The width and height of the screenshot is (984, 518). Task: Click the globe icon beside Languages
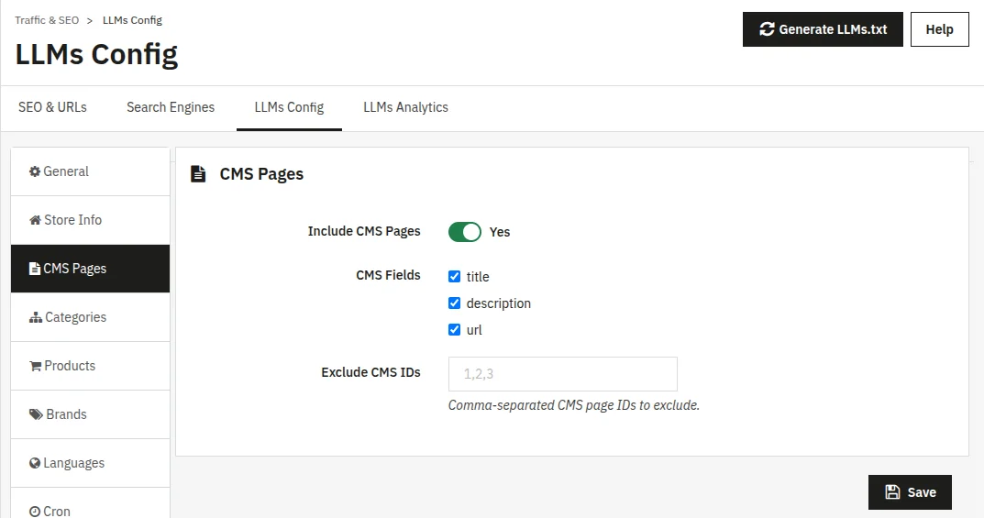tap(35, 463)
